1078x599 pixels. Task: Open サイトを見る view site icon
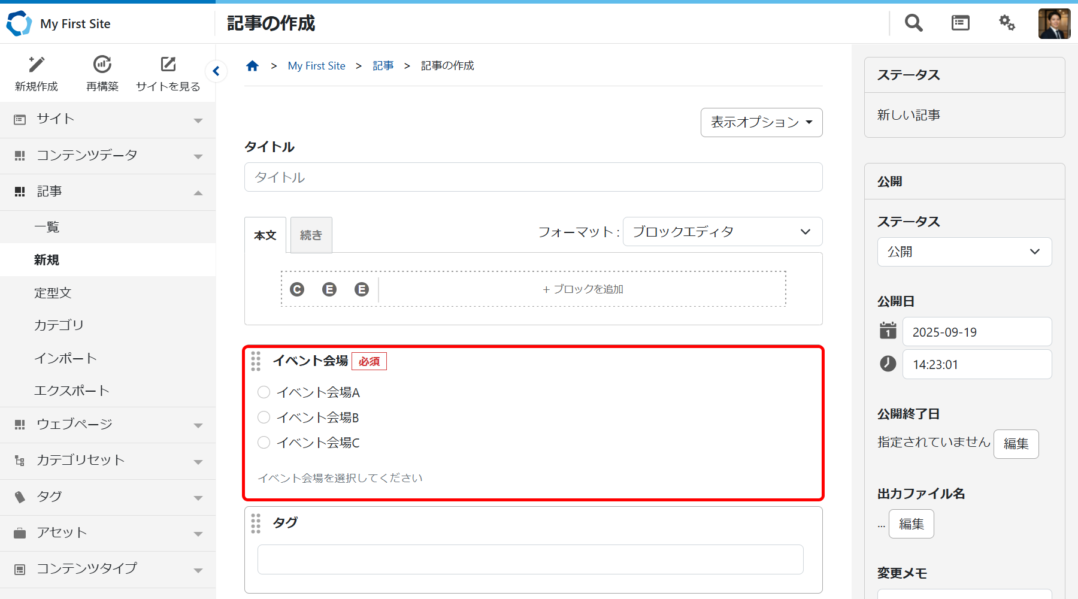[168, 65]
